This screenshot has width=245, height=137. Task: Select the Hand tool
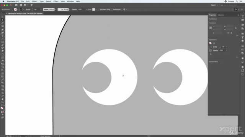tap(3, 99)
